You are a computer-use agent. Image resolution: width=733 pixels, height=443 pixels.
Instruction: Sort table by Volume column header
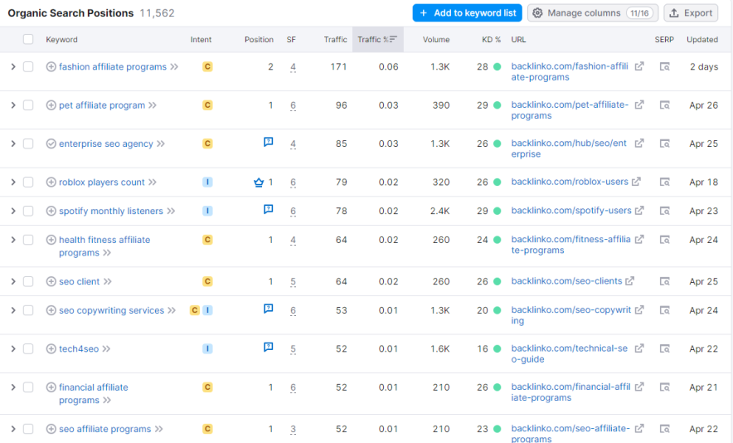point(435,40)
